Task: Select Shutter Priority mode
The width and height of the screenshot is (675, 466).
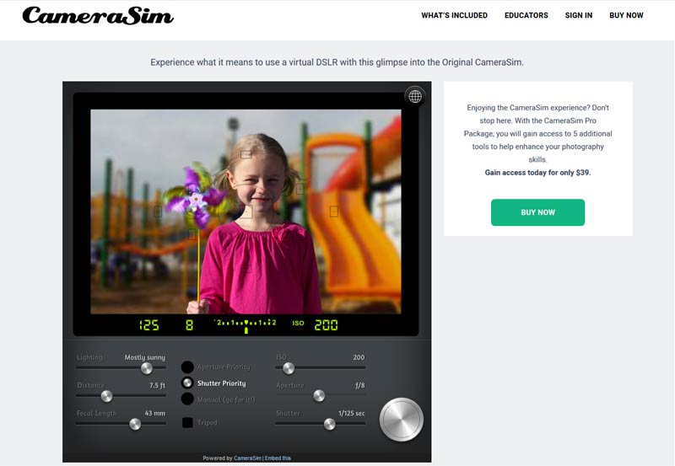Action: (187, 383)
